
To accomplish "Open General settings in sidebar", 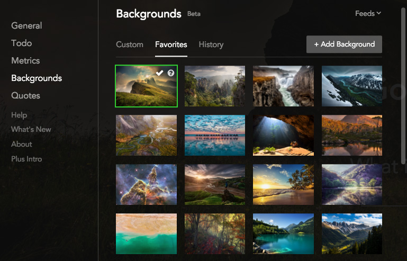I will point(26,25).
